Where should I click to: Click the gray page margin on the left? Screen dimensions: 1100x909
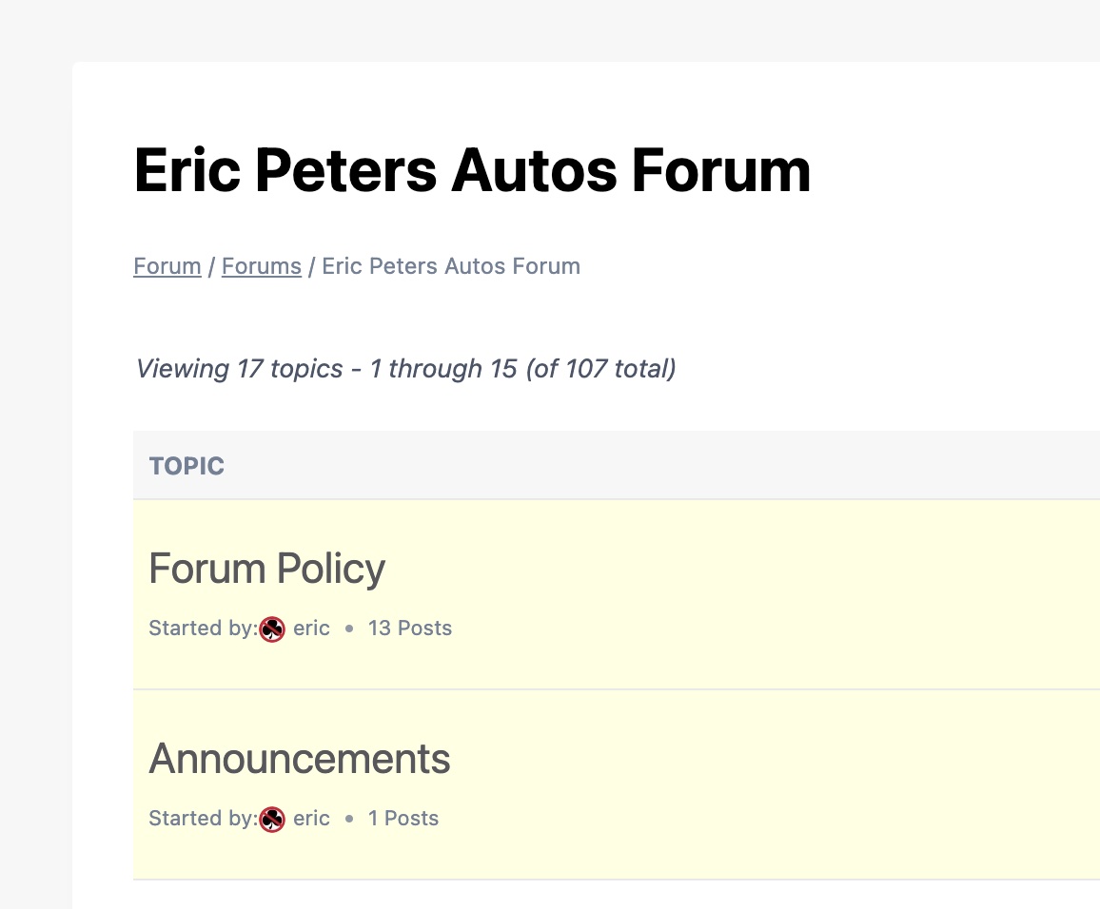[35, 475]
